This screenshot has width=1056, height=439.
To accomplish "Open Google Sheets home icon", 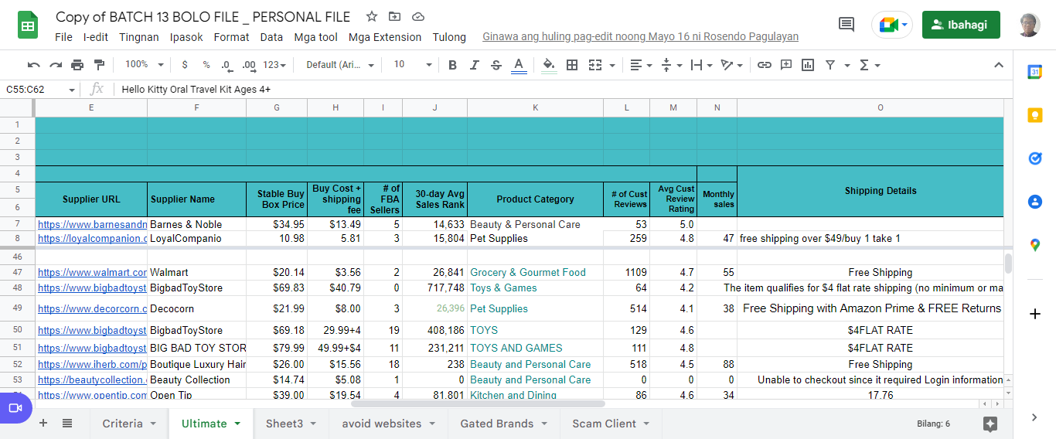I will [28, 26].
